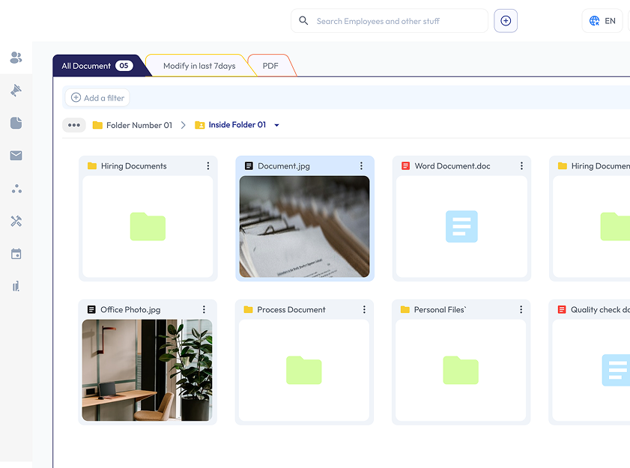The height and width of the screenshot is (468, 630).
Task: Open options menu for Document.jpg
Action: coord(361,166)
